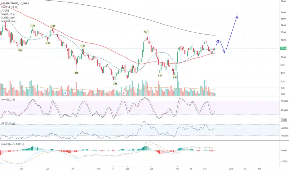Click the Sep label on the time axis
The width and height of the screenshot is (289, 171).
127,169
